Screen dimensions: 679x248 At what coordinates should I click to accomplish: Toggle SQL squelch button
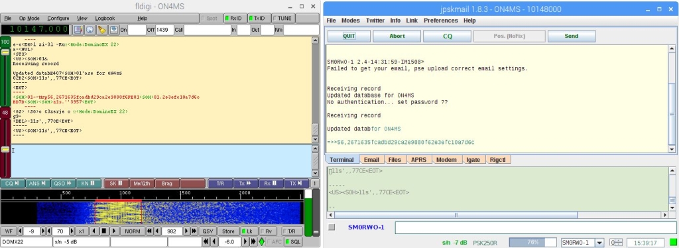click(x=293, y=242)
